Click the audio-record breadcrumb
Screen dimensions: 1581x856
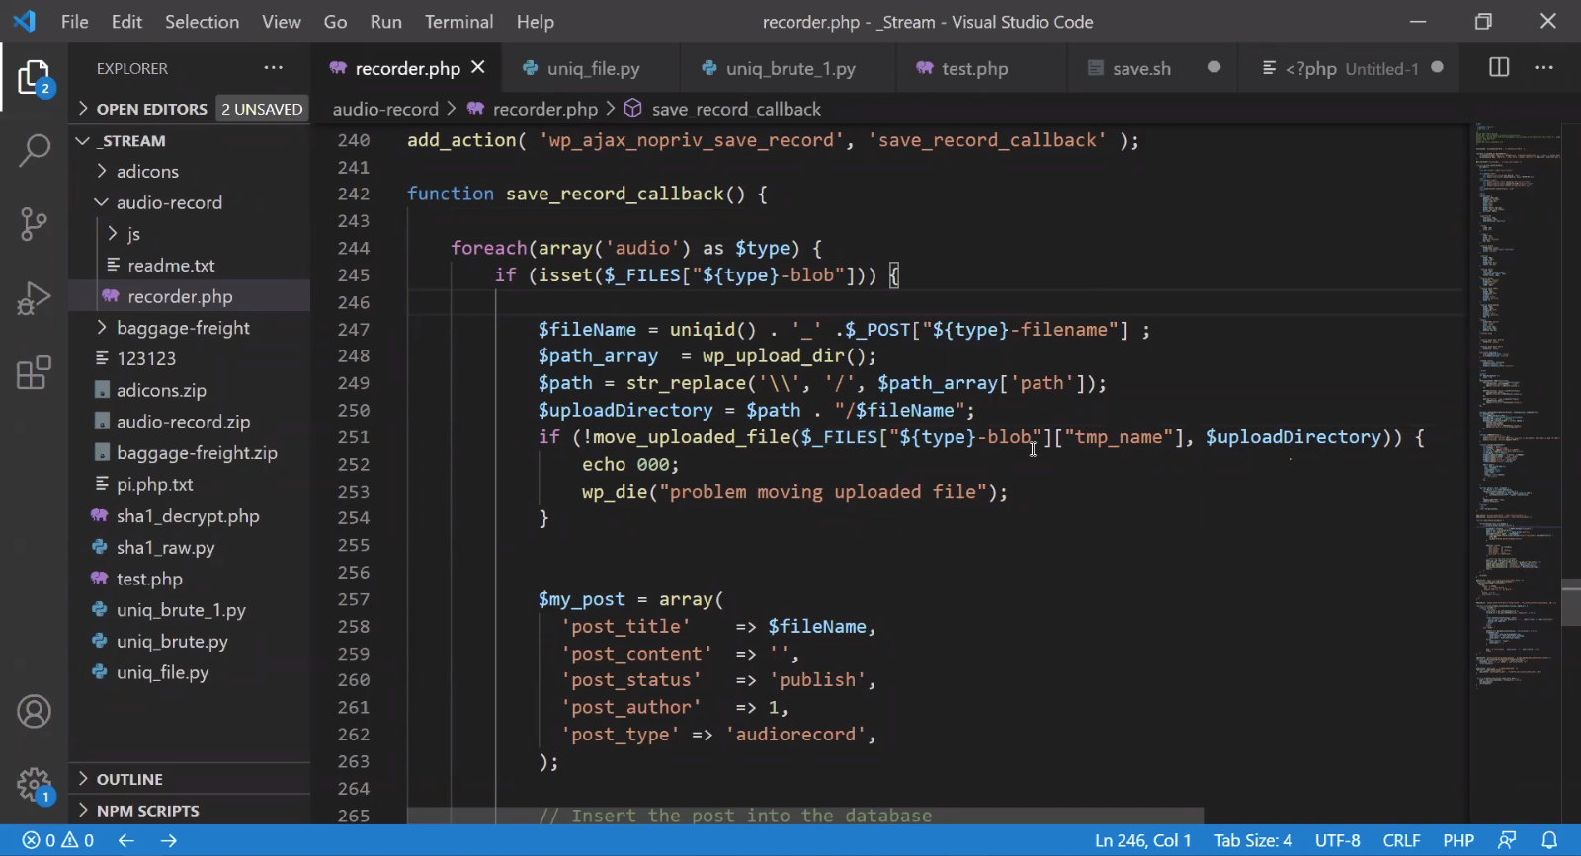pos(385,109)
